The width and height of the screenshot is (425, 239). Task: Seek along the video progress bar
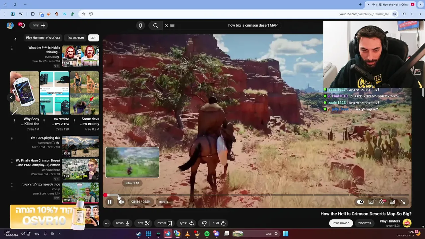pyautogui.click(x=257, y=195)
